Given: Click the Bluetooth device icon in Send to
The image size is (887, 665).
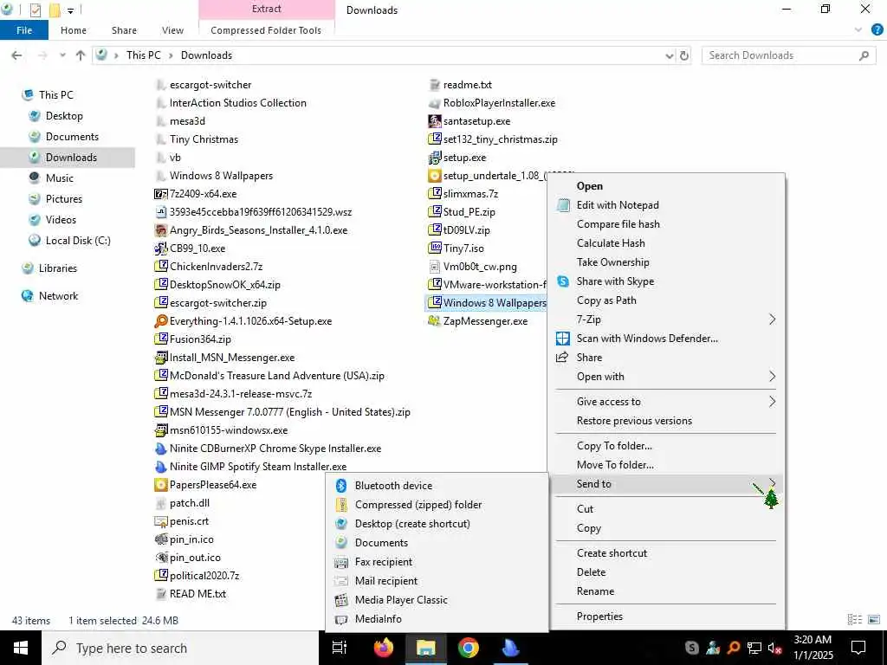Looking at the screenshot, I should 341,486.
